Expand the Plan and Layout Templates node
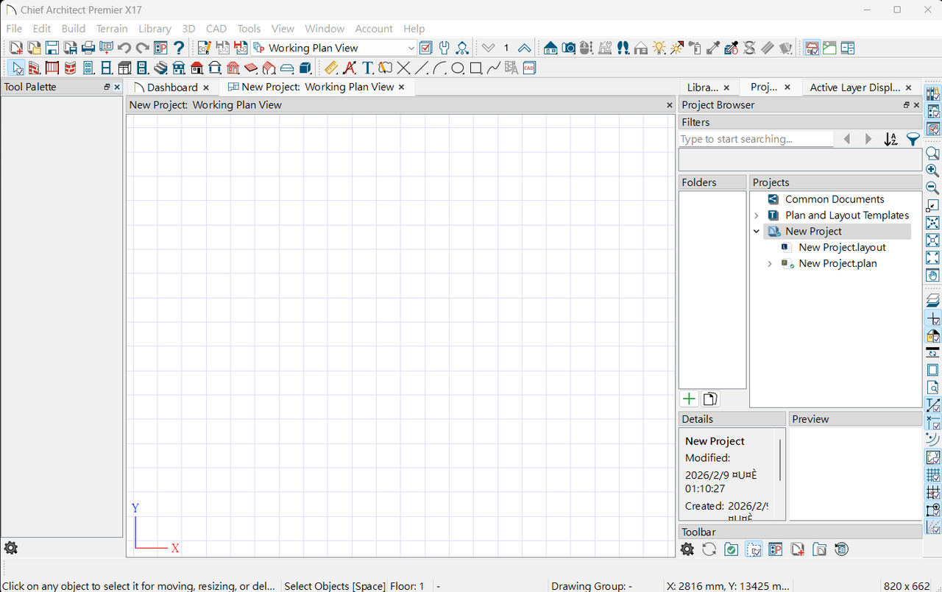This screenshot has width=942, height=592. (x=757, y=215)
